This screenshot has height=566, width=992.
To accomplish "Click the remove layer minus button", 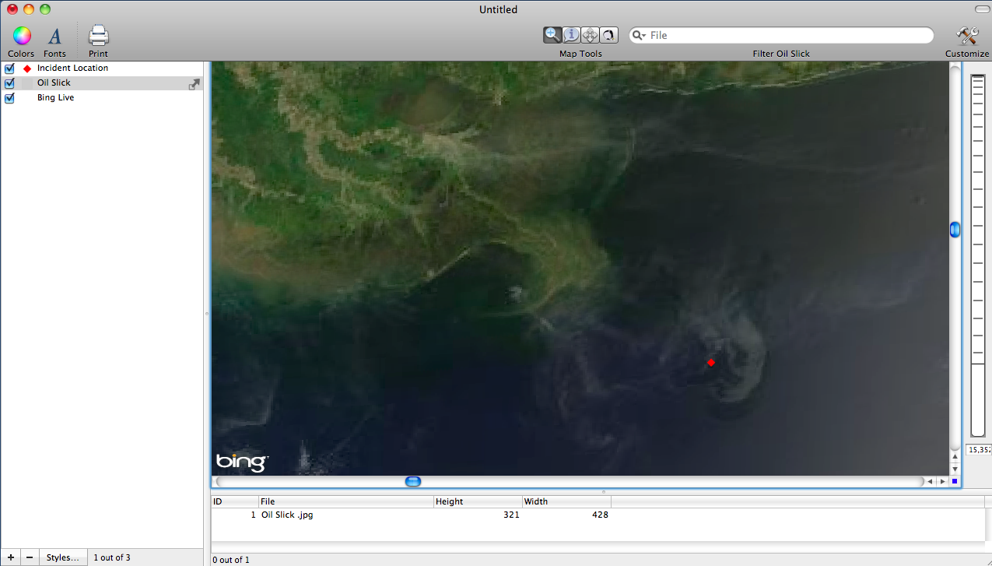I will [x=30, y=557].
